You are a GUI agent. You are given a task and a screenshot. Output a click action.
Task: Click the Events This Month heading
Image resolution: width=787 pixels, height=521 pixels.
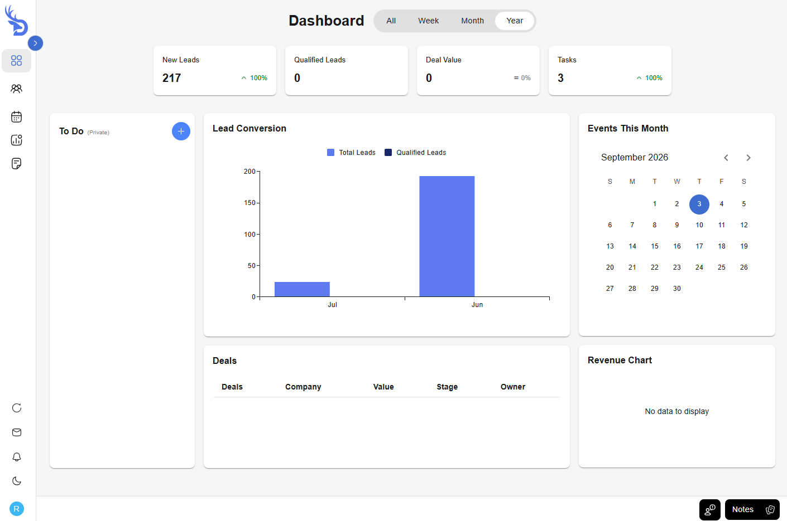(x=628, y=129)
